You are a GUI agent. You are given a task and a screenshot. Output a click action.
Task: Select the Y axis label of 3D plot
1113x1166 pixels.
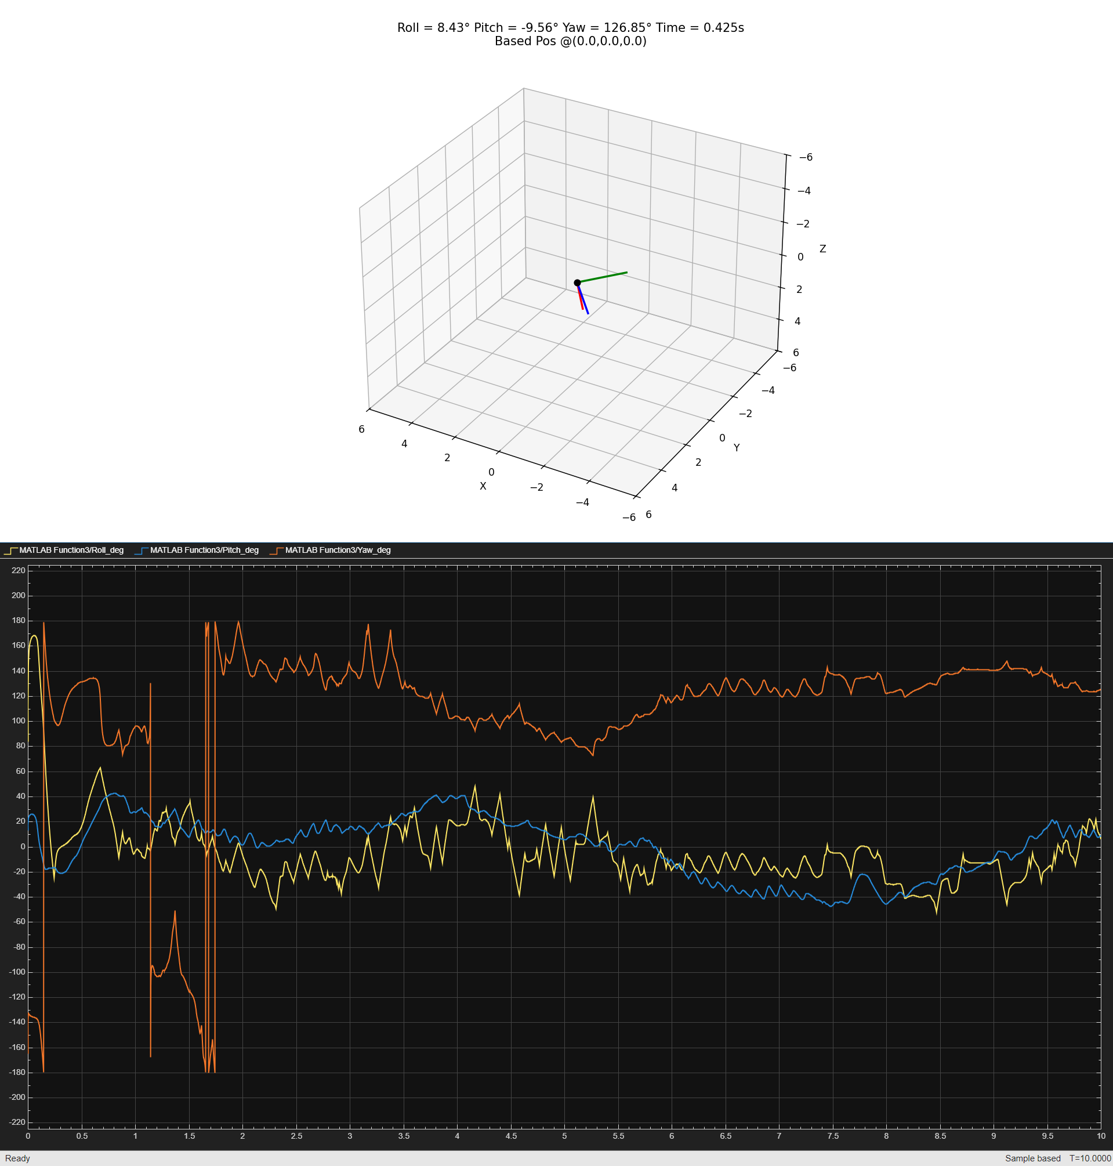[736, 448]
